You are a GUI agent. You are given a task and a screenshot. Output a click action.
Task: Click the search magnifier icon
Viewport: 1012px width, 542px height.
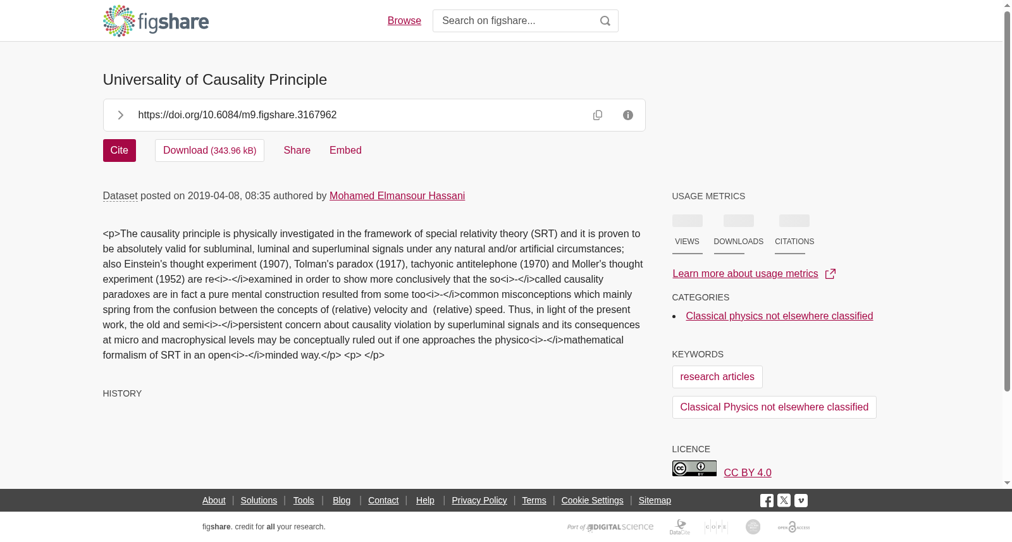pos(605,21)
